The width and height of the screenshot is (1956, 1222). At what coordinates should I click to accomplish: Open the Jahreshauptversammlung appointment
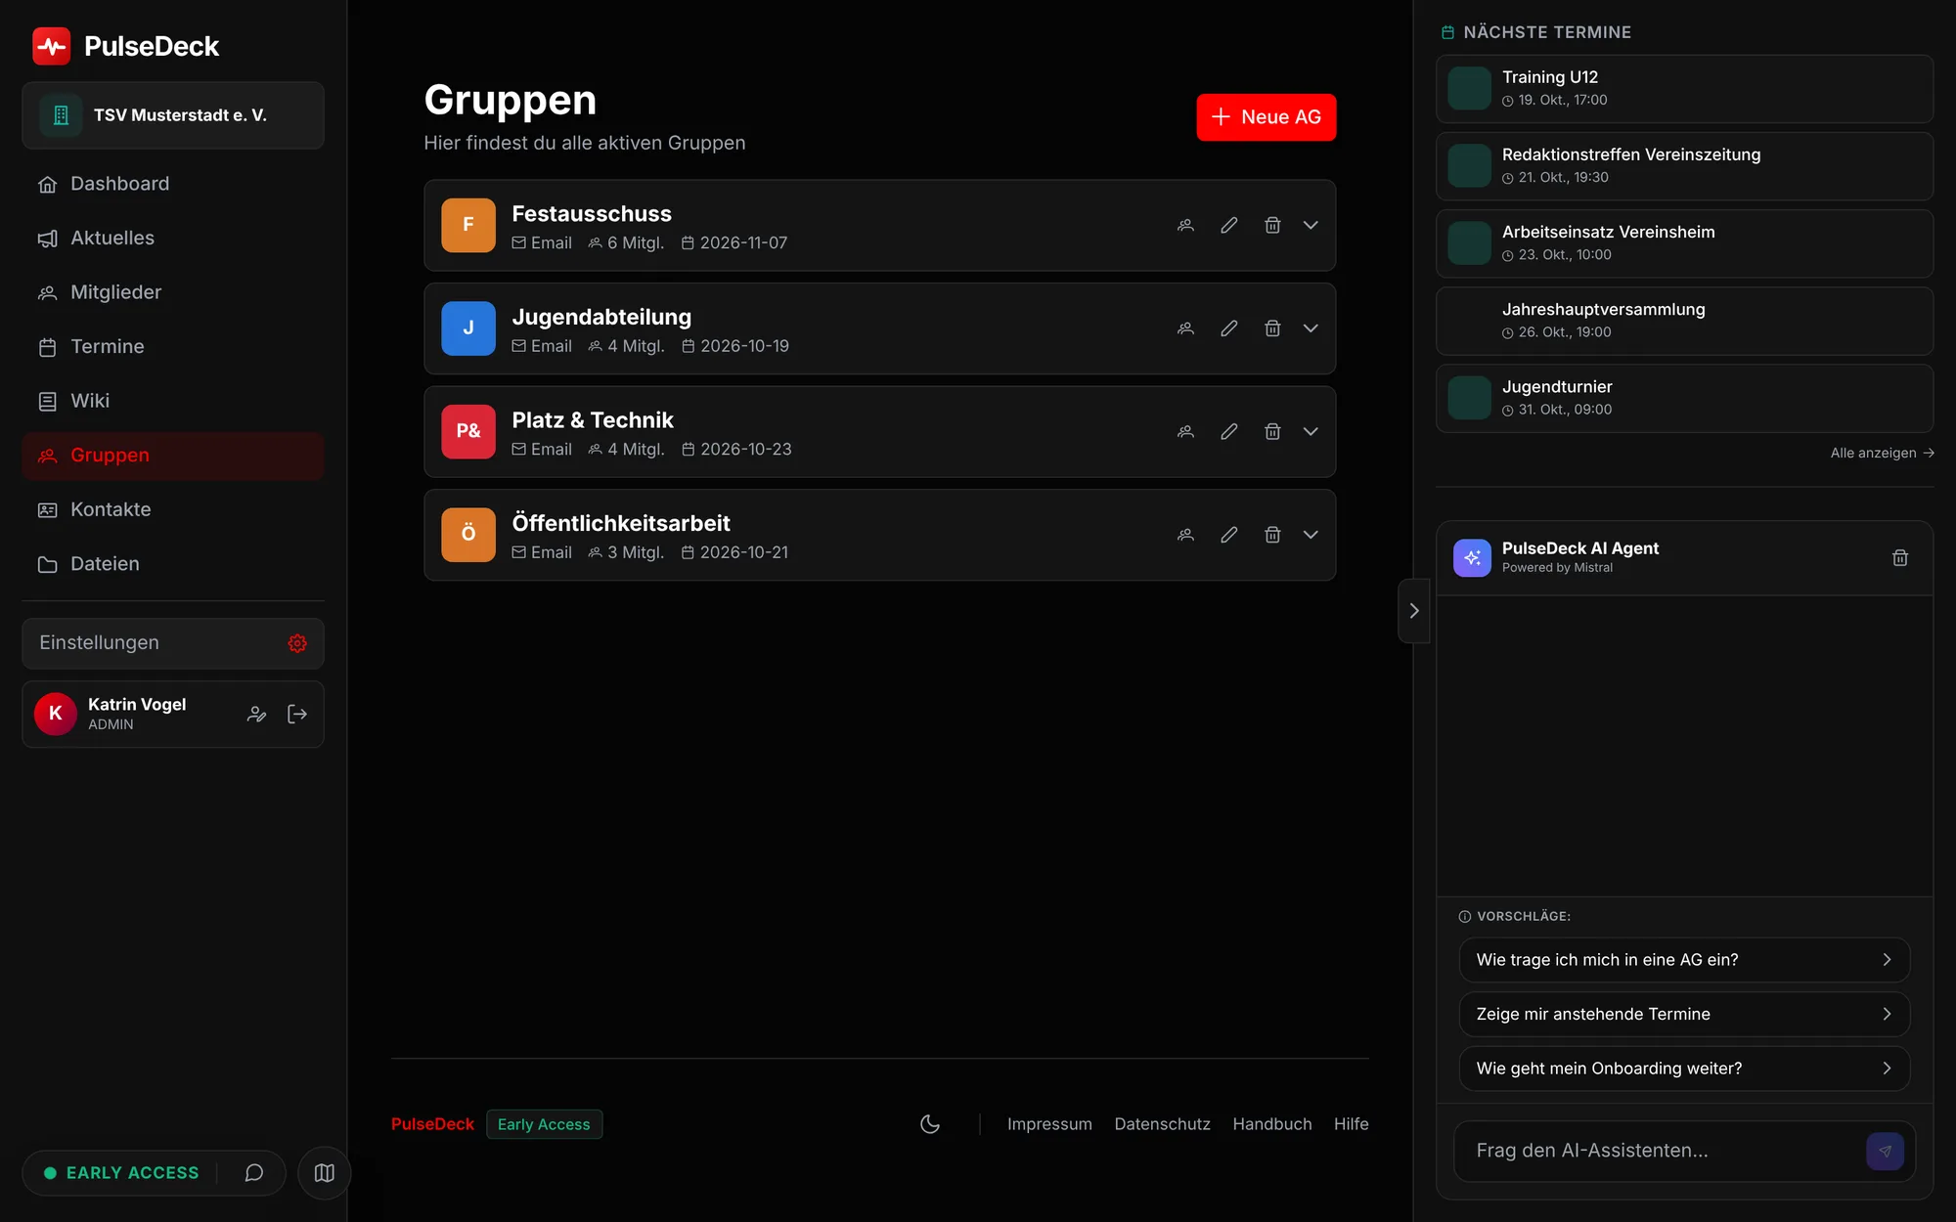1684,321
